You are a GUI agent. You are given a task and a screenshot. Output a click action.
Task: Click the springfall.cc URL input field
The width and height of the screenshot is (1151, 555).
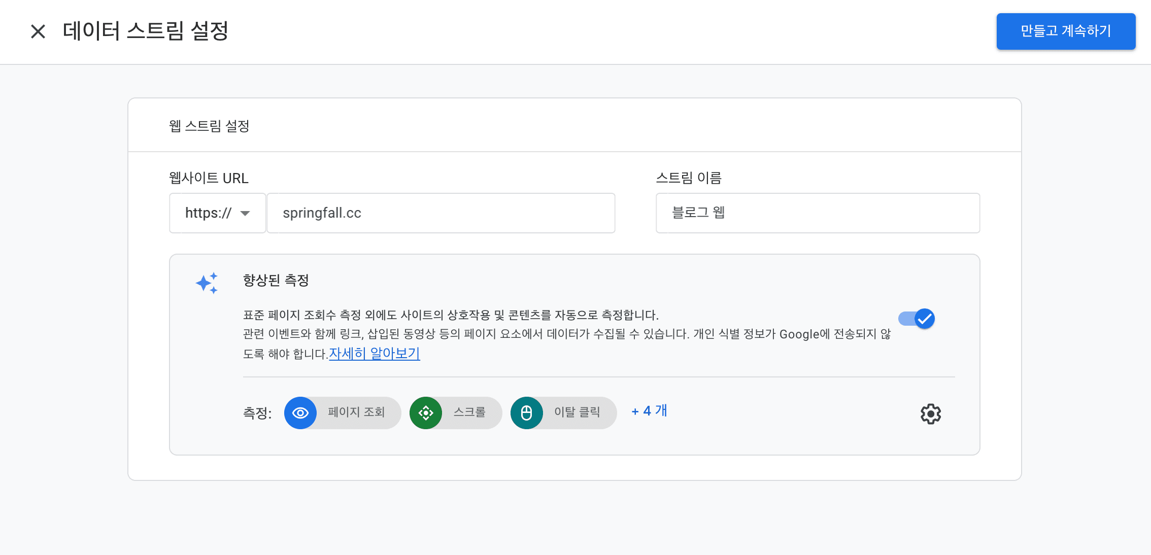tap(441, 213)
